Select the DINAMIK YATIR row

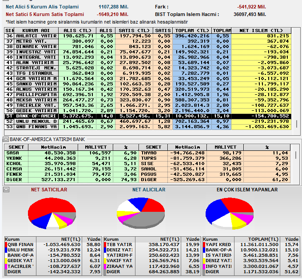(x=148, y=47)
